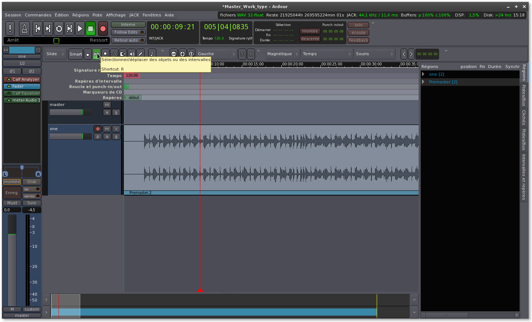Screen dimensions: 532x322
Task: Enable global record in the transport
Action: pyautogui.click(x=103, y=29)
